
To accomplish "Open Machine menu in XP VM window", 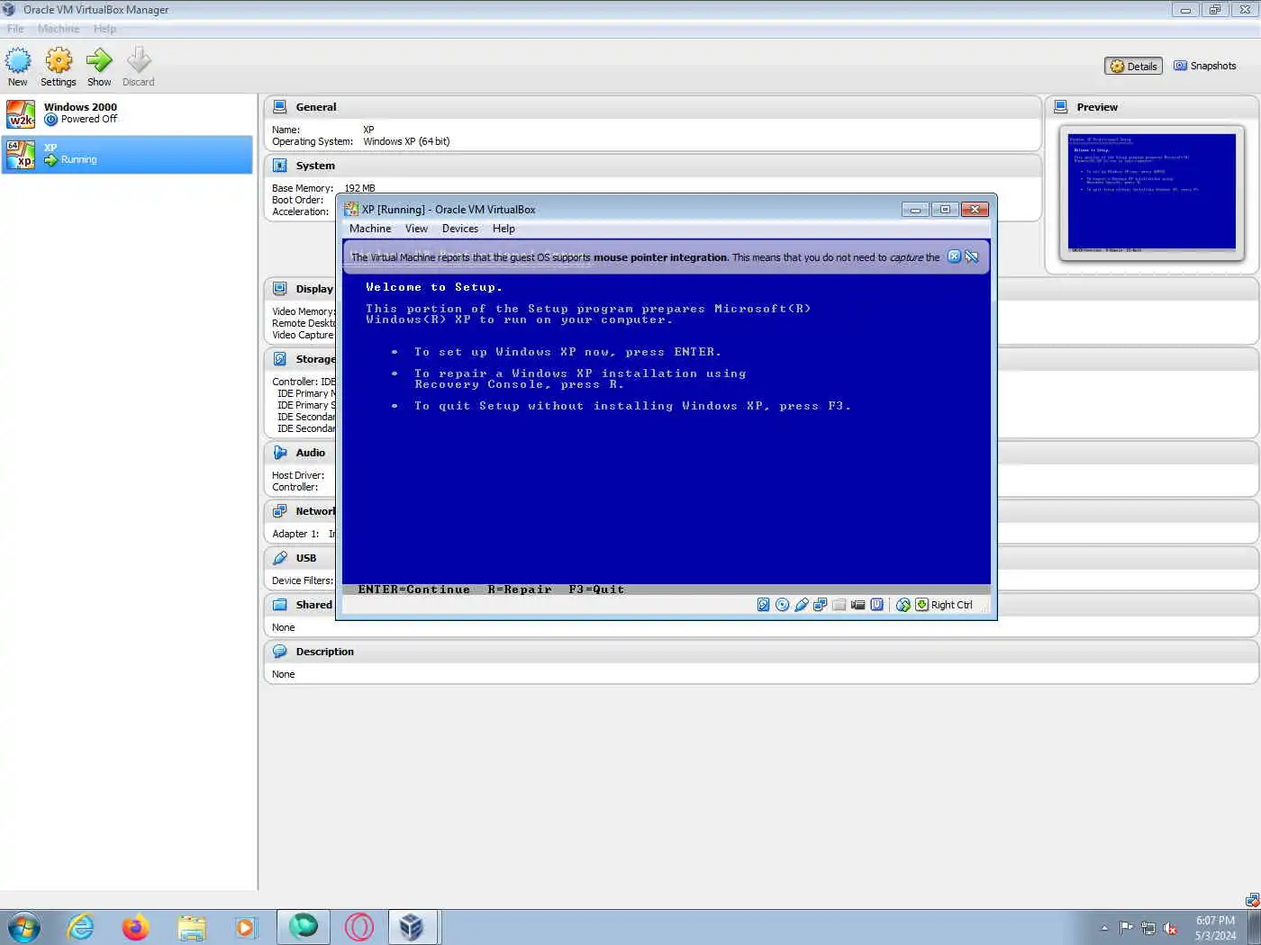I will click(370, 229).
